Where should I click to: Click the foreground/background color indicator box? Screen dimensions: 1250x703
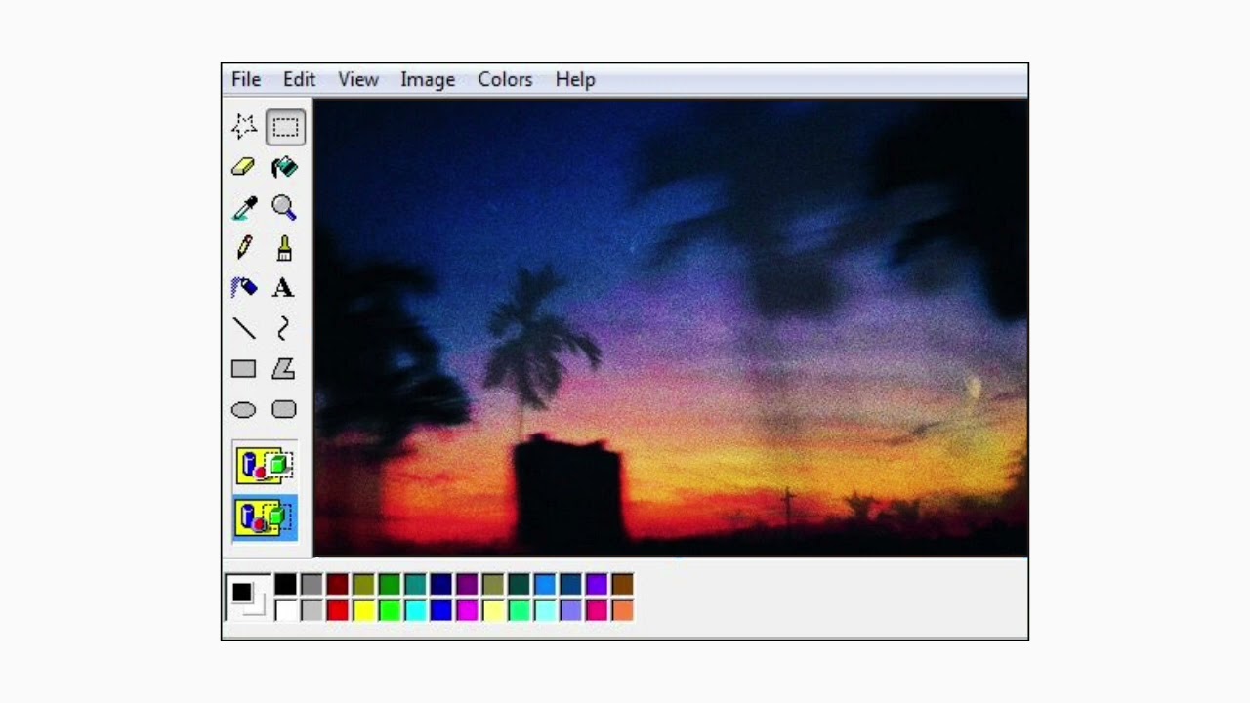[x=246, y=598]
